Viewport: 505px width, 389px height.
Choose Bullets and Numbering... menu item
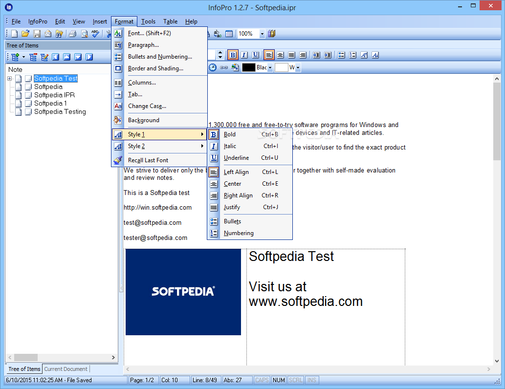[159, 57]
